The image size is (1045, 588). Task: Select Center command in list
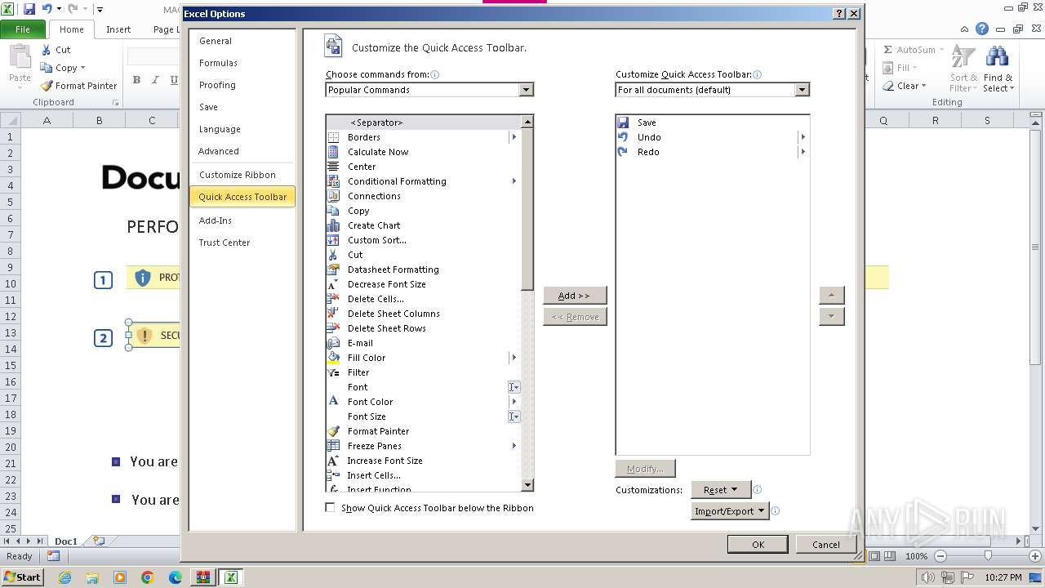tap(423, 167)
